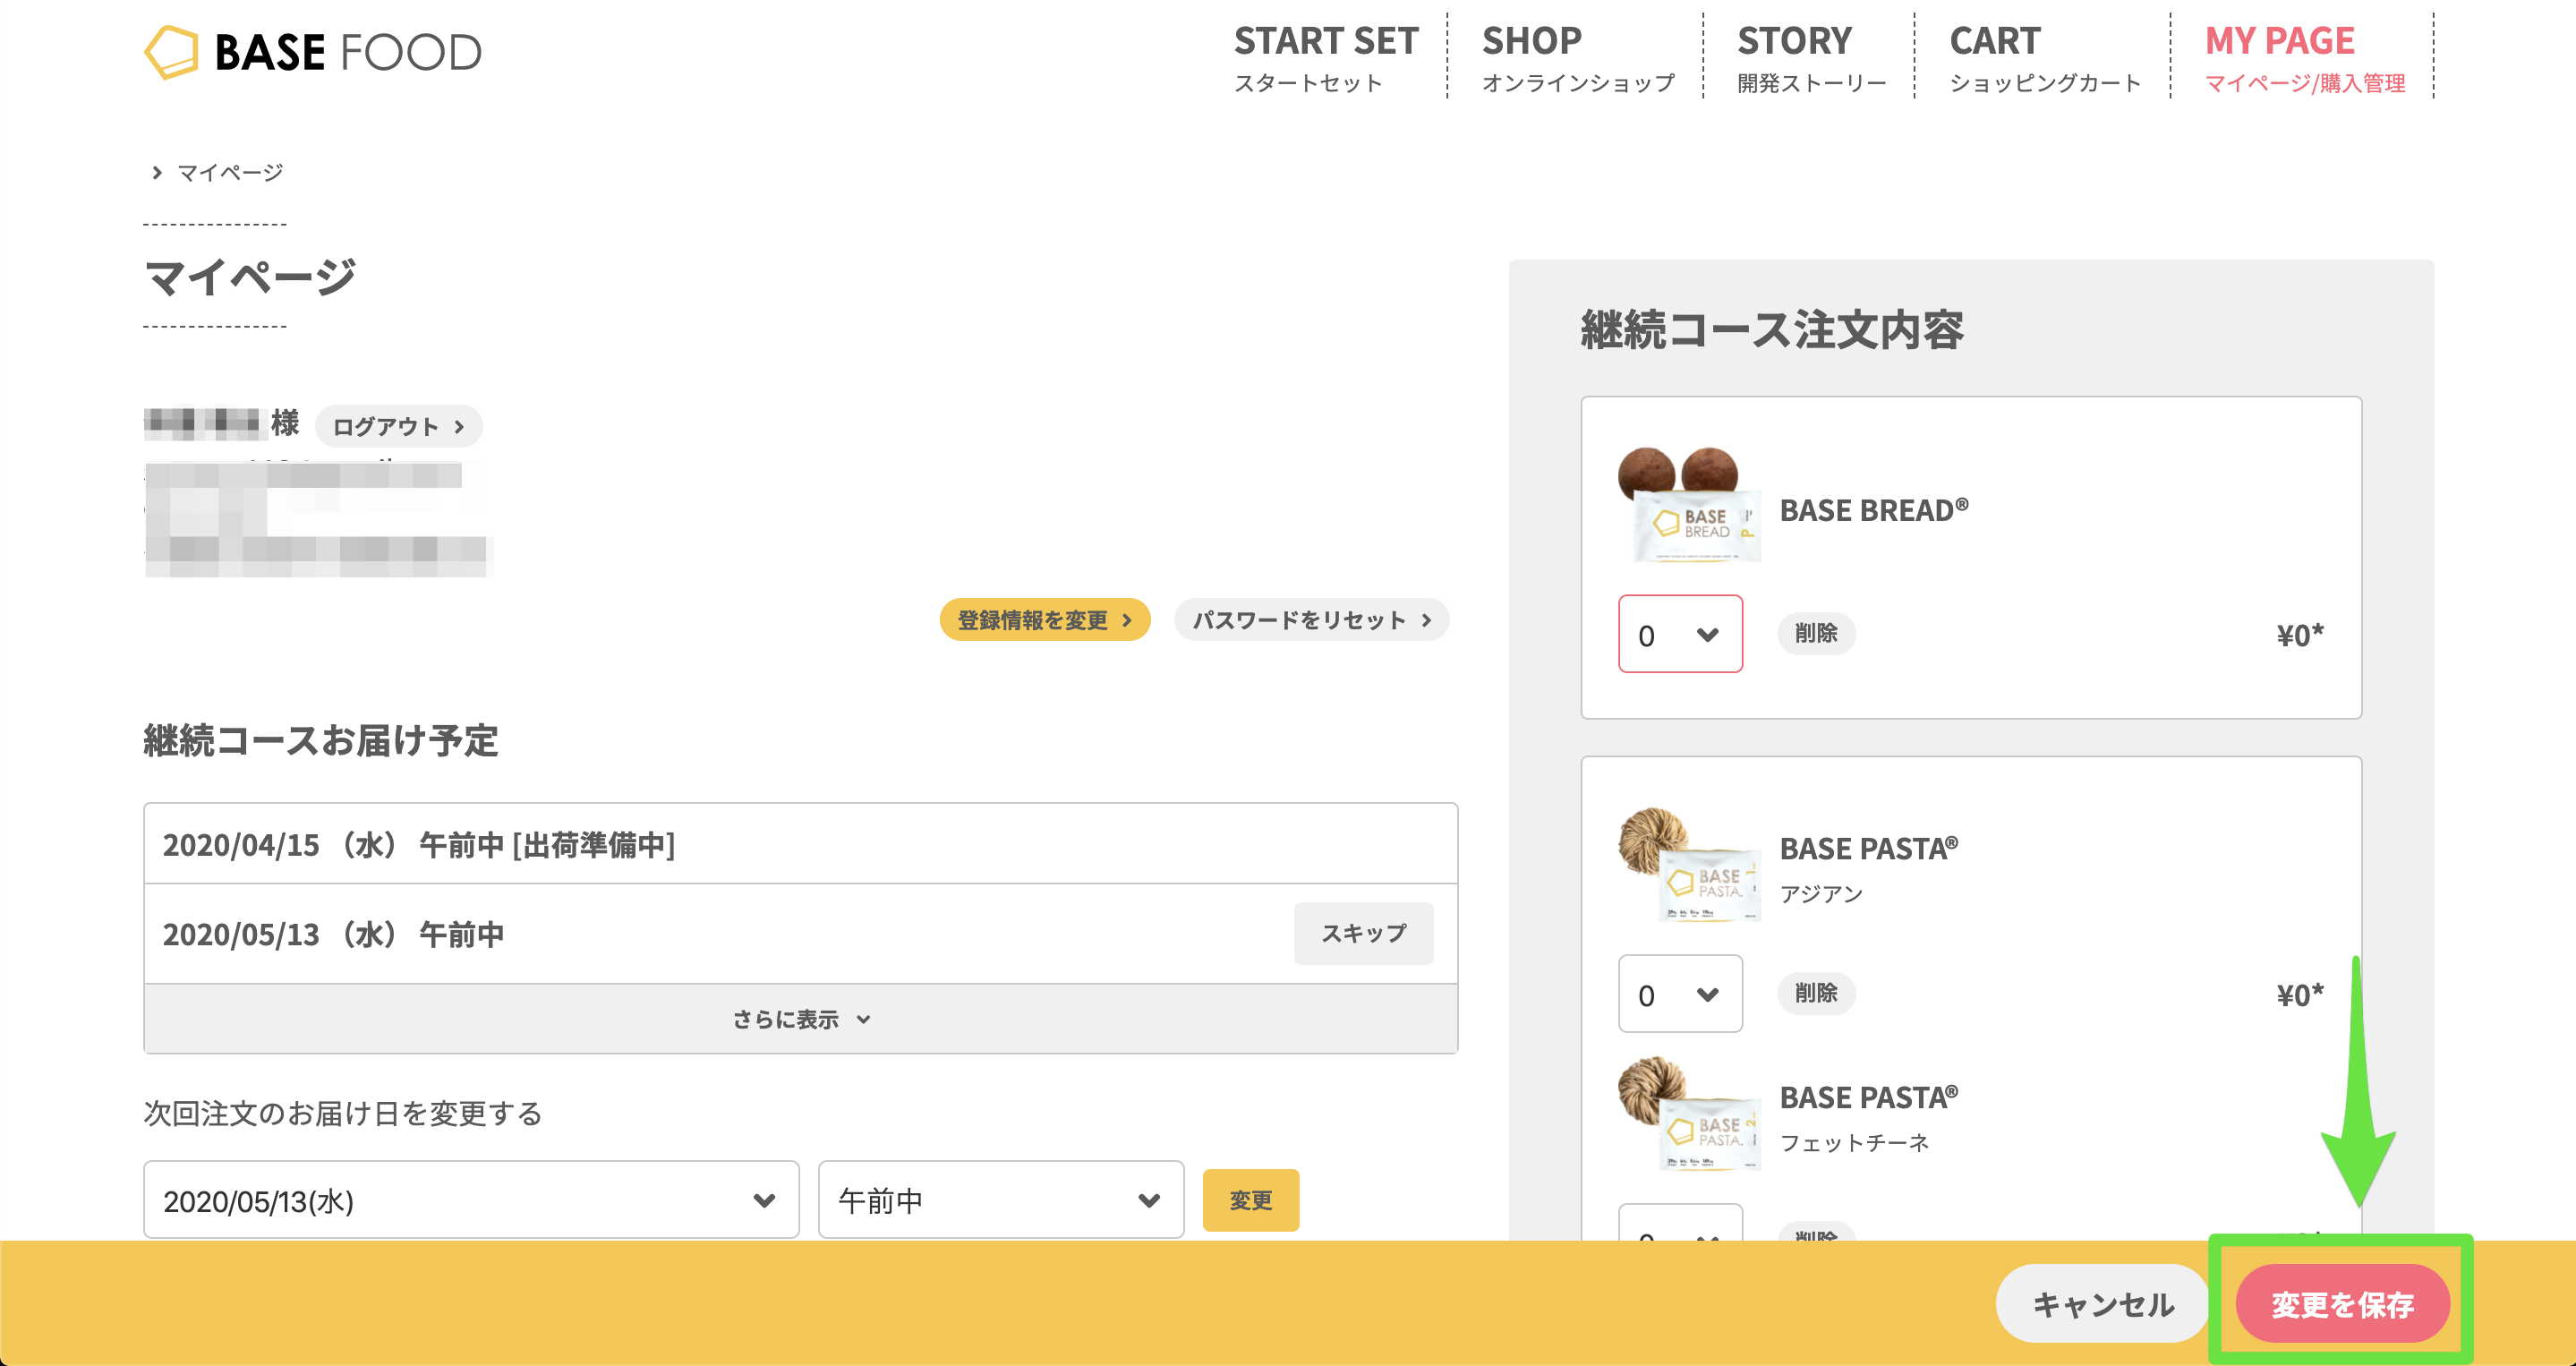Open the 2020/05/13(水) delivery date dropdown

[x=471, y=1200]
